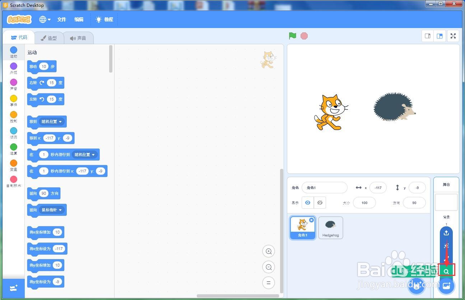Click the cat sprite on the stage
Image resolution: width=465 pixels, height=300 pixels.
coord(331,112)
